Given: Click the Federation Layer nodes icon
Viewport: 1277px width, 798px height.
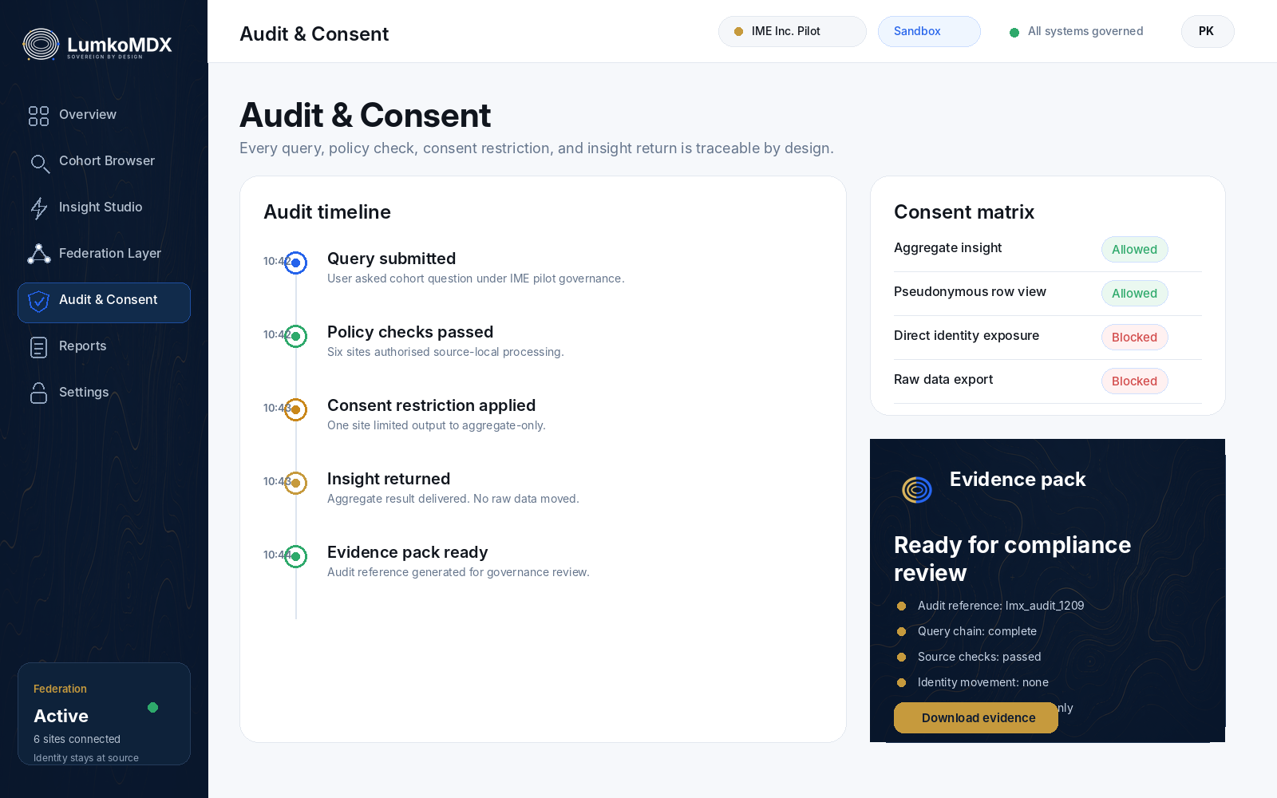Looking at the screenshot, I should [38, 254].
